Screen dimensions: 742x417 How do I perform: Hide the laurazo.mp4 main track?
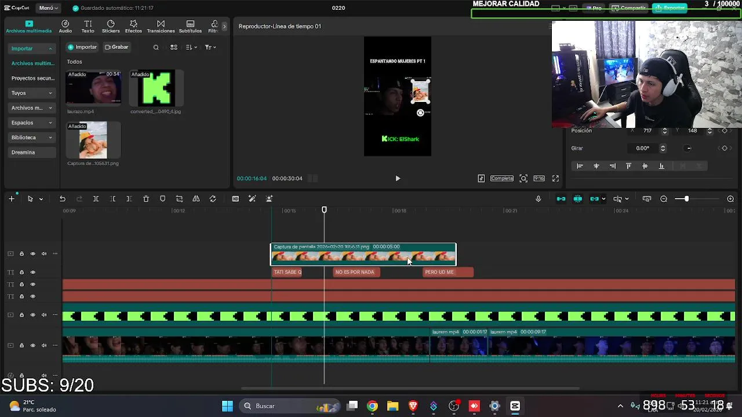[x=32, y=345]
